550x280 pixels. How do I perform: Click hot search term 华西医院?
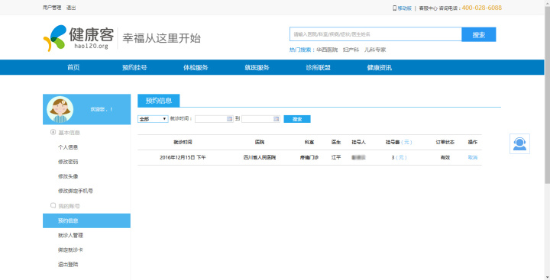click(x=327, y=50)
